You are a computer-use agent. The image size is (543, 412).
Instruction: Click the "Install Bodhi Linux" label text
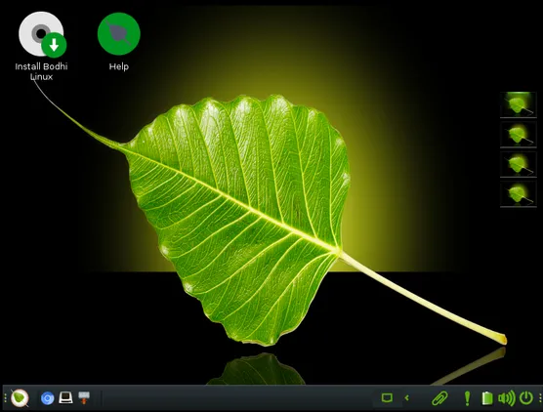pyautogui.click(x=41, y=71)
